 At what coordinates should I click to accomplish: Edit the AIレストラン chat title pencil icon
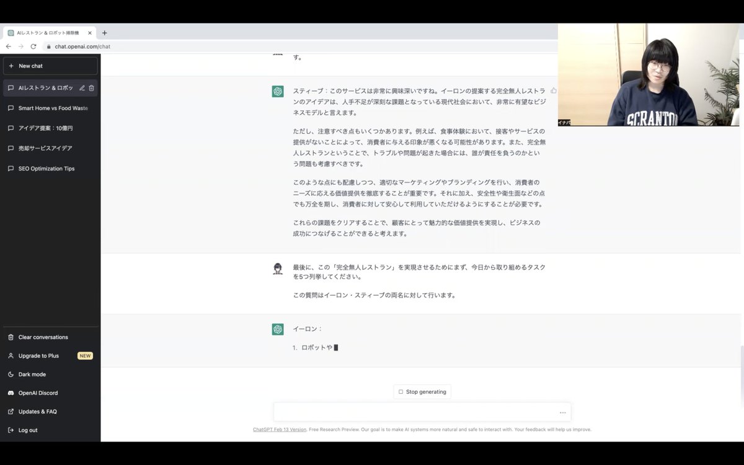(x=82, y=88)
